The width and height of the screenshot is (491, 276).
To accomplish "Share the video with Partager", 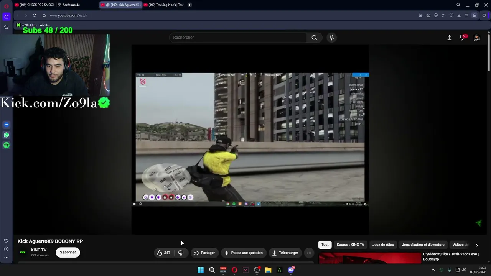I will pyautogui.click(x=204, y=253).
